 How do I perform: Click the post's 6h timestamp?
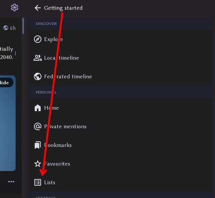coord(13,28)
